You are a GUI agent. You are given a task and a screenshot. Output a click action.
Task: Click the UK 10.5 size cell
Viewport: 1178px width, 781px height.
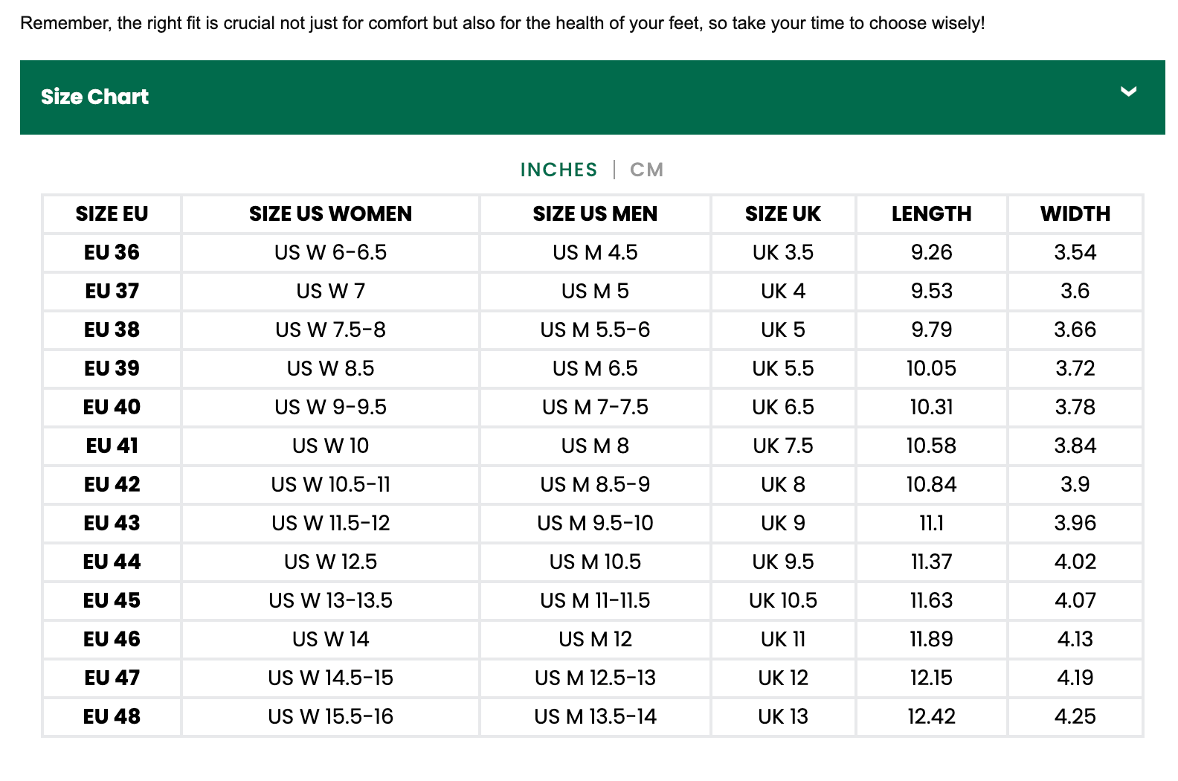click(x=783, y=601)
